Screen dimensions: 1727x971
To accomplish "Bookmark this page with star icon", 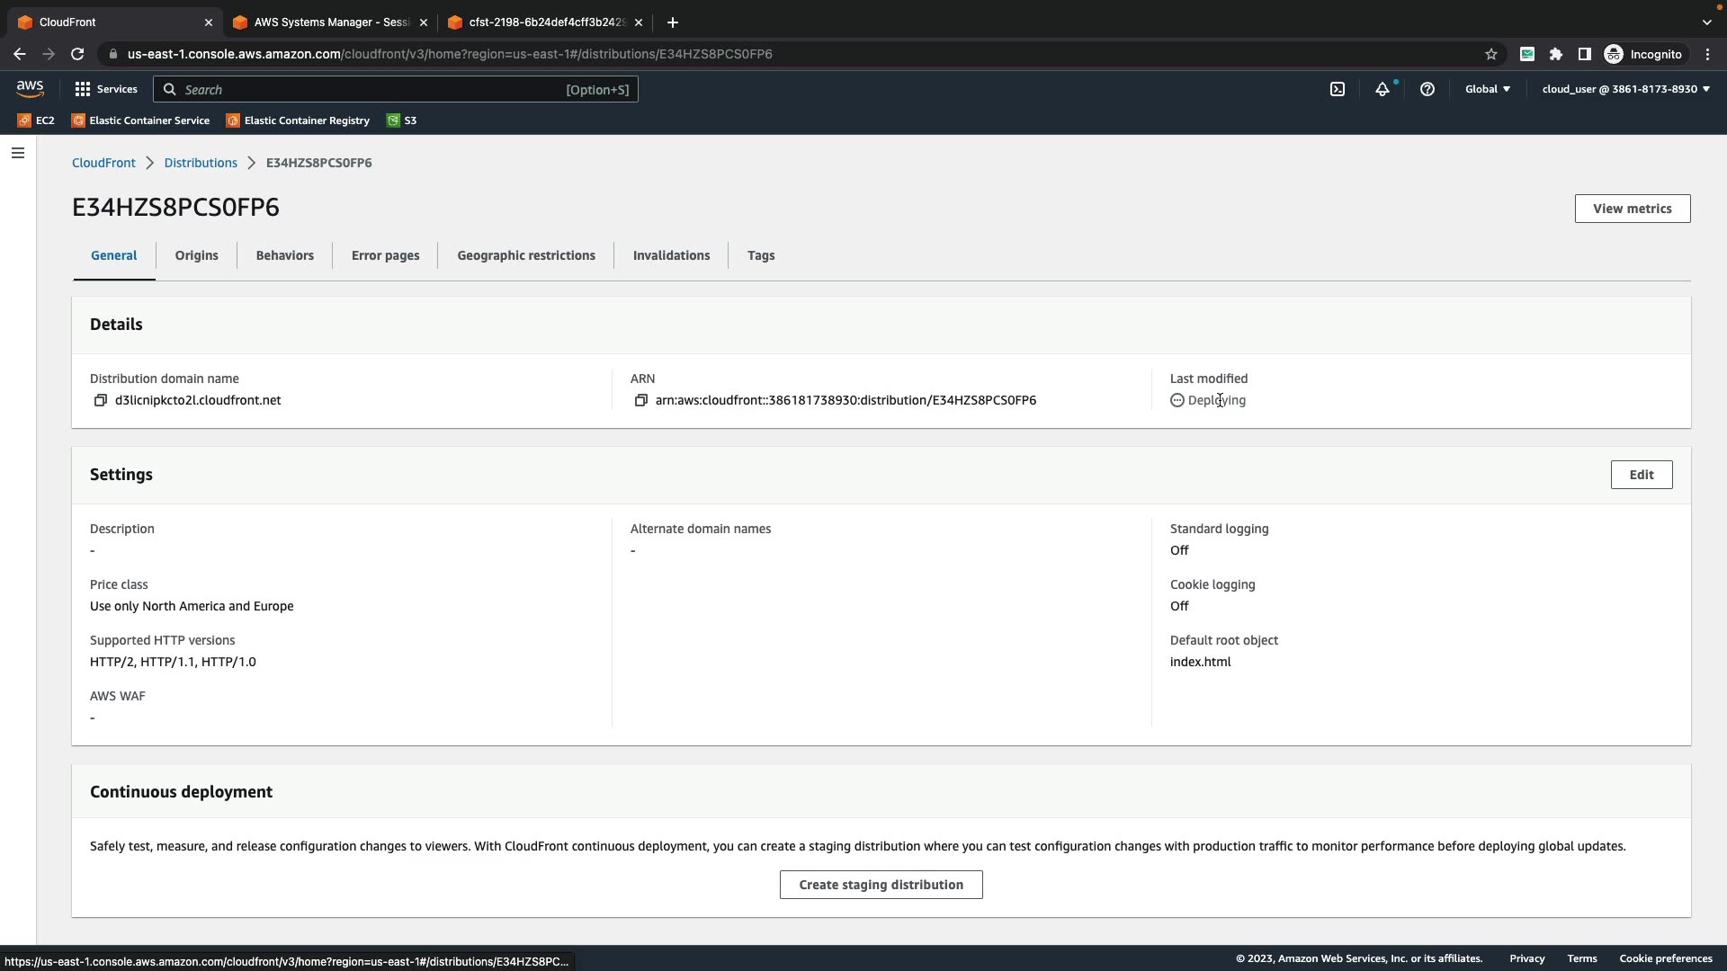I will click(1490, 54).
